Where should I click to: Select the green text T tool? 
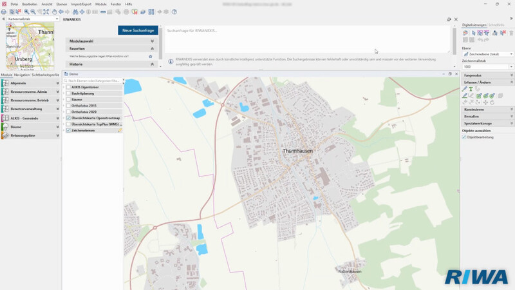(471, 89)
